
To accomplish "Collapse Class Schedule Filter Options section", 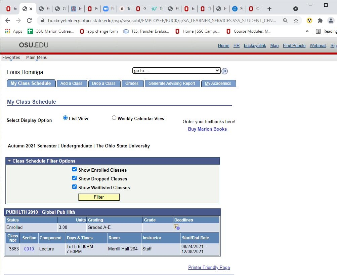I will pos(9,161).
